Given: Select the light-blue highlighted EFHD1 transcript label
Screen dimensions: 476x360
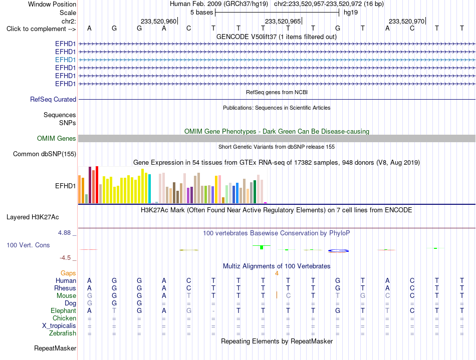Looking at the screenshot, I should [x=65, y=60].
